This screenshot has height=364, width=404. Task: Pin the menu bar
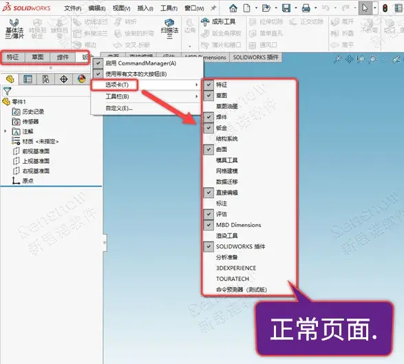click(213, 8)
